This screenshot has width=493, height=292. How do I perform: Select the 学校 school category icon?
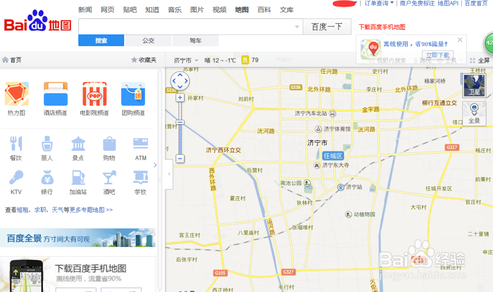[141, 177]
